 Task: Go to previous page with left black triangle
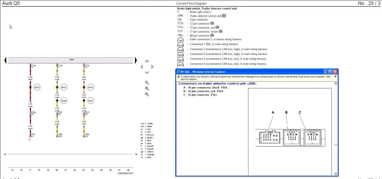(x=5, y=60)
